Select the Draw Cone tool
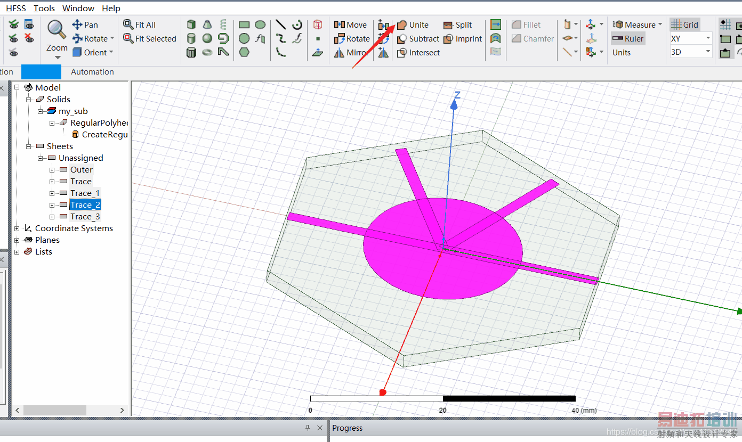Image resolution: width=742 pixels, height=442 pixels. pos(207,25)
